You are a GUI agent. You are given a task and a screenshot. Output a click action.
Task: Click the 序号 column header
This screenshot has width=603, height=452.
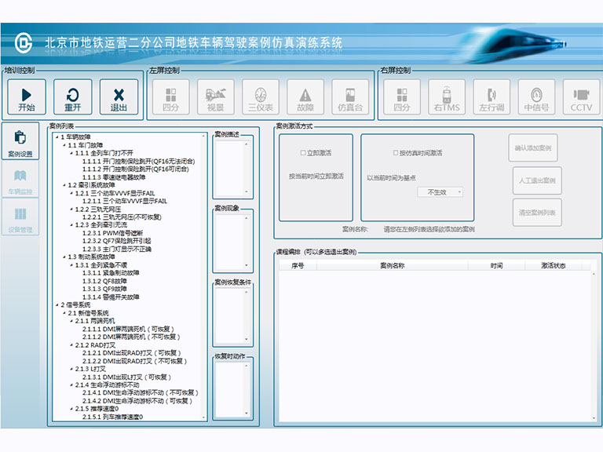(298, 265)
